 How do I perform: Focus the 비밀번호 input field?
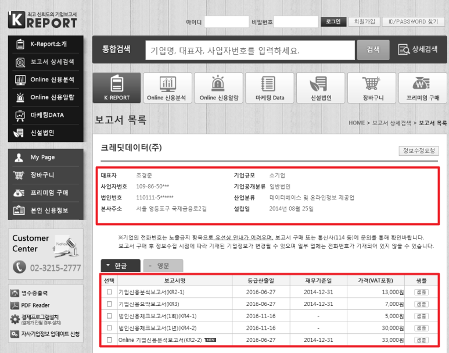tap(296, 22)
